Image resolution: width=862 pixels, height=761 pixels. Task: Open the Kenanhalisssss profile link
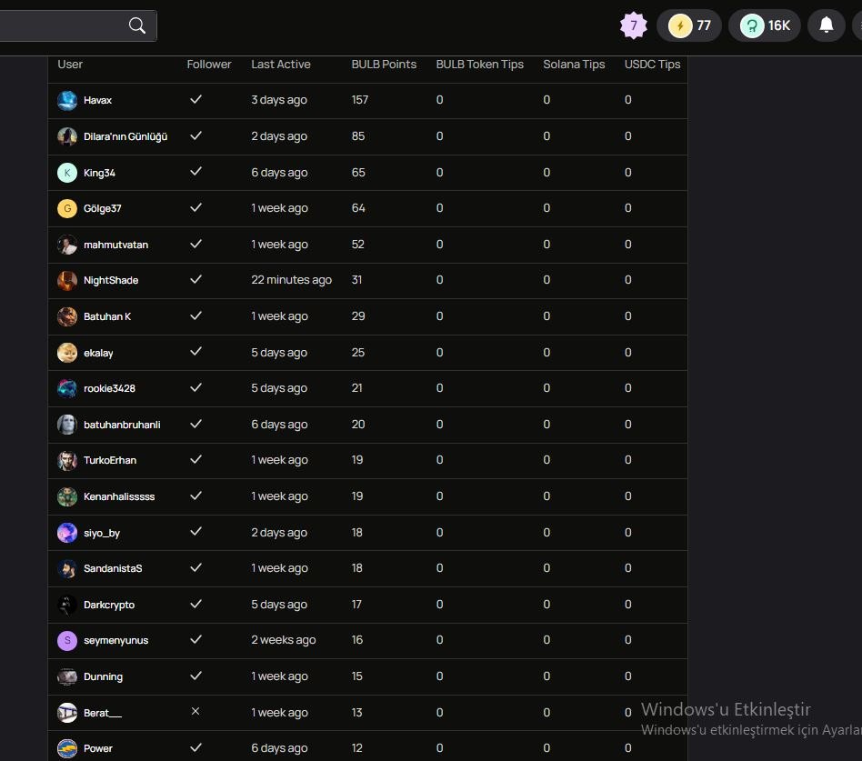[119, 497]
